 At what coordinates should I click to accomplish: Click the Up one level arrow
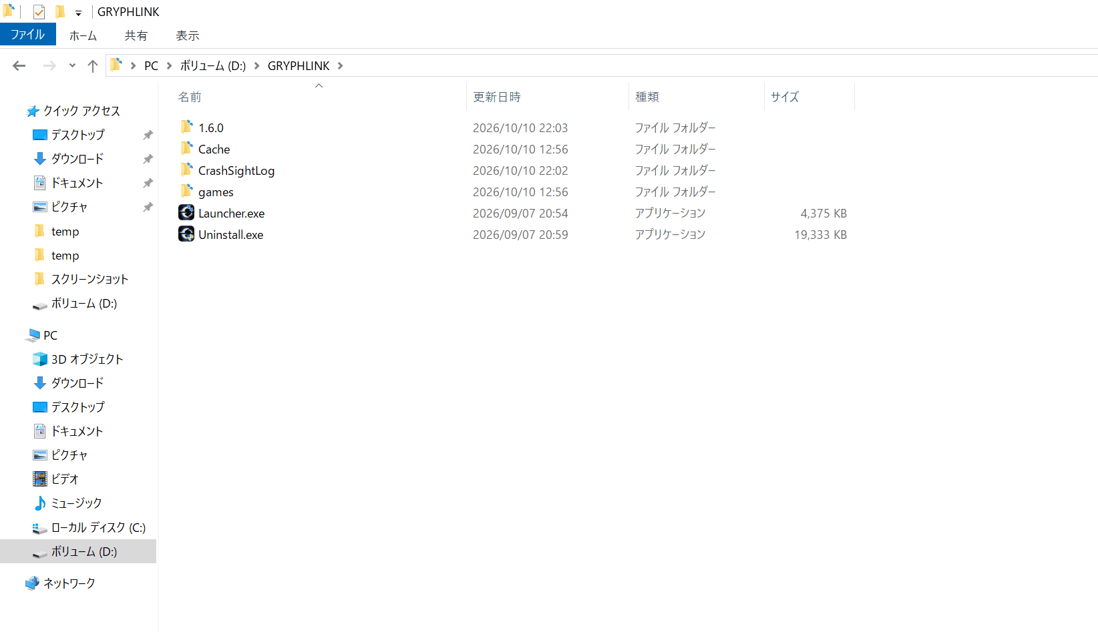[93, 65]
